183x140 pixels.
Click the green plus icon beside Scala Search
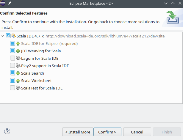(18, 73)
